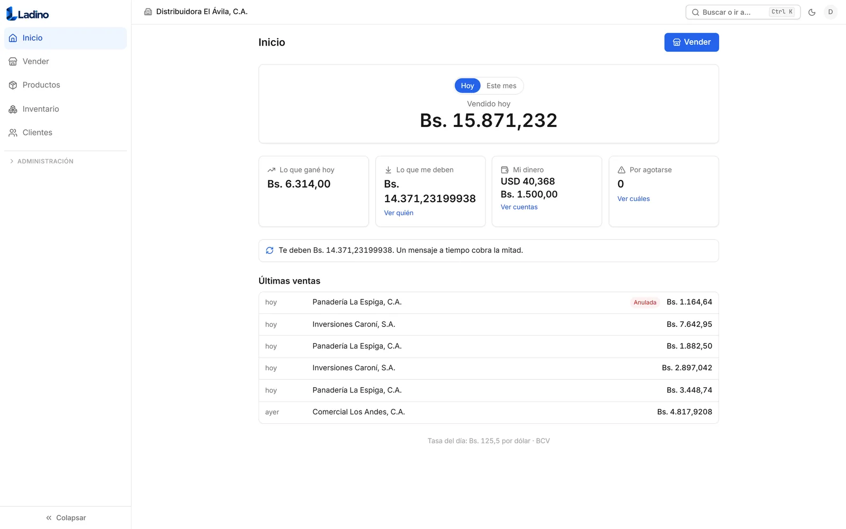Open the Inversiones Caroní sale of Bs. 2.897,042
The height and width of the screenshot is (529, 846).
[489, 368]
